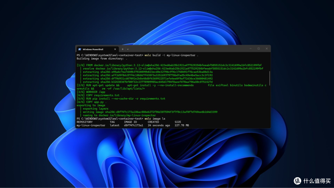Click the 'wslc image ls' command

155,119
